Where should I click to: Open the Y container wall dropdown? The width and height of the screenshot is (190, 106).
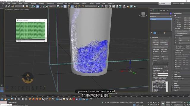point(184,40)
